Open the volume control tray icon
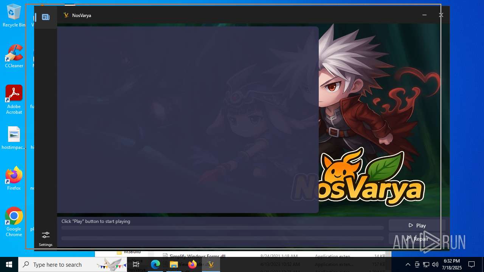Image resolution: width=484 pixels, height=272 pixels. tap(435, 264)
